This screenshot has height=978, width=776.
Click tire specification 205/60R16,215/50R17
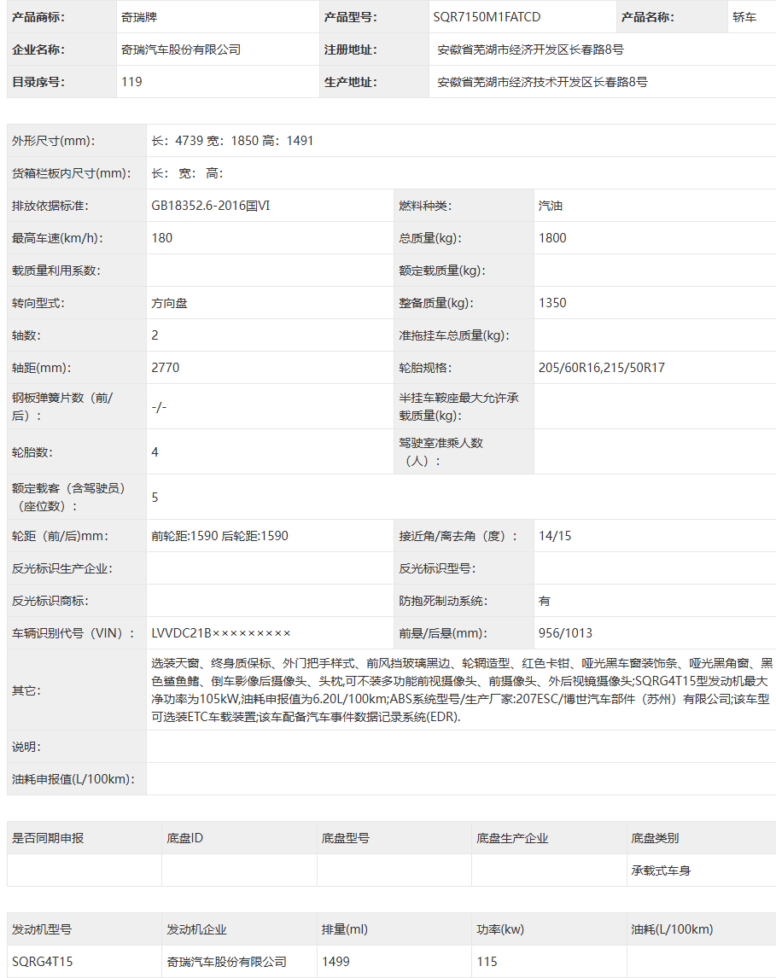pos(601,368)
